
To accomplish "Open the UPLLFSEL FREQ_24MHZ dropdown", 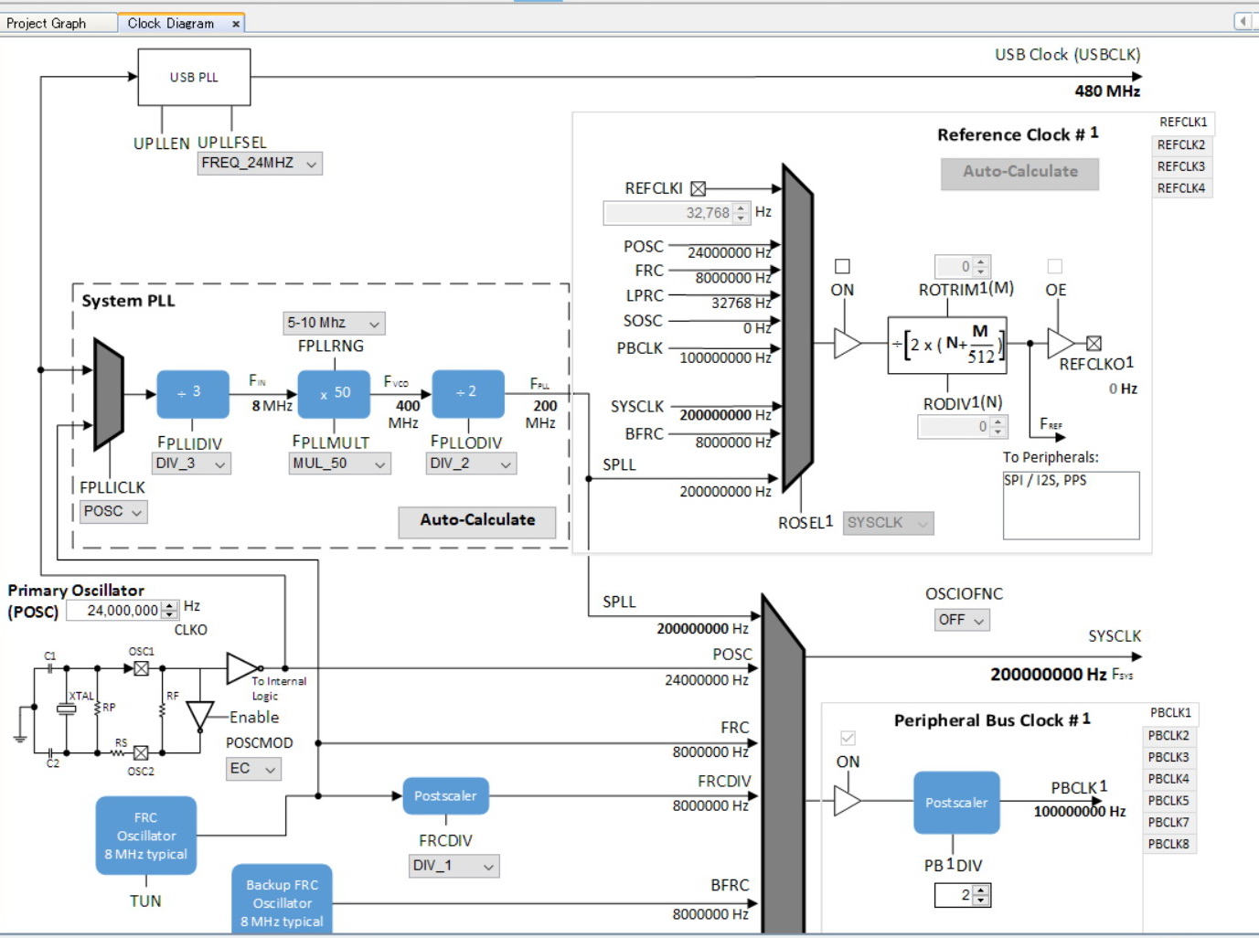I will point(260,163).
